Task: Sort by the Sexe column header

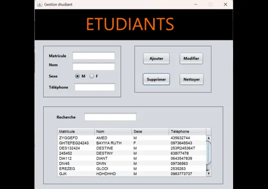Action: 150,131
